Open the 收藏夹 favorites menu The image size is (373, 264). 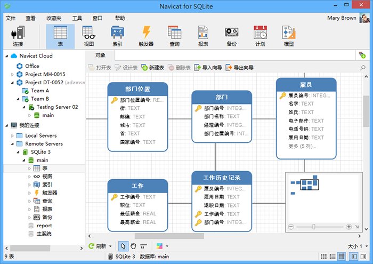54,18
